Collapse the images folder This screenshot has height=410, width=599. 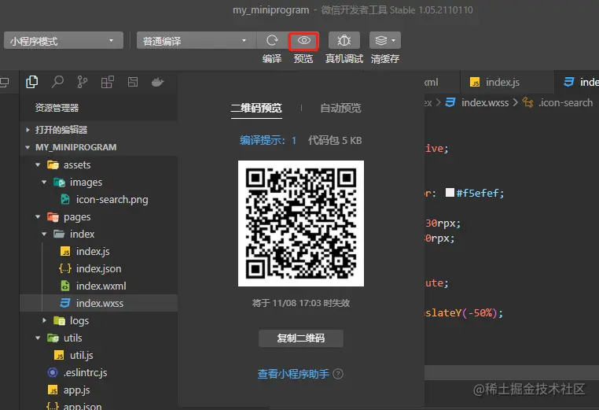44,183
